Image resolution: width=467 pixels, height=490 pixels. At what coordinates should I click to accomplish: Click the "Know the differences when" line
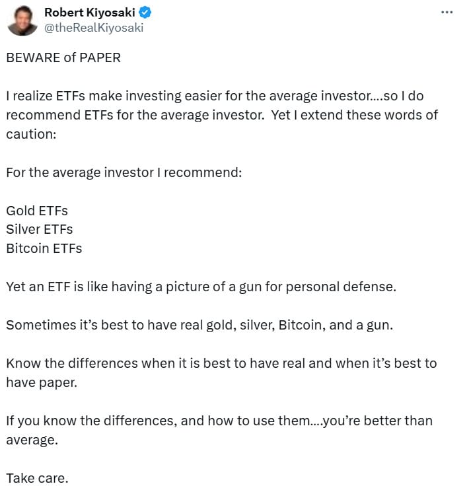click(221, 363)
